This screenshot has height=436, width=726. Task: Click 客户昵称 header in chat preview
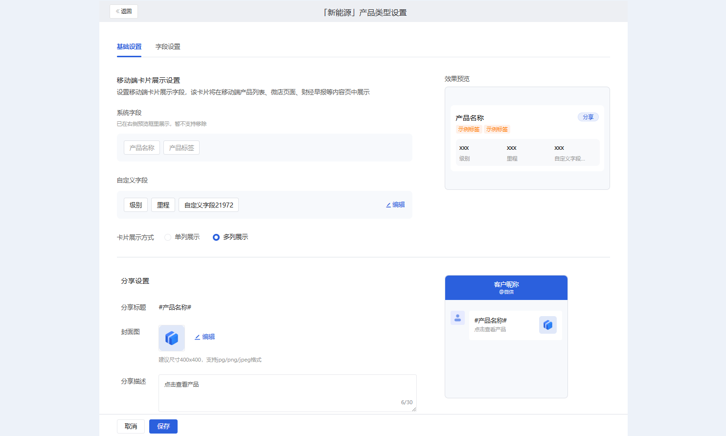point(506,284)
